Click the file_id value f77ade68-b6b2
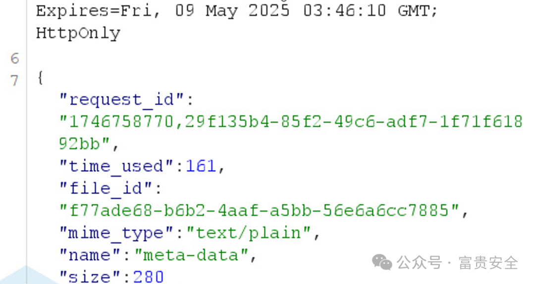This screenshot has width=535, height=284. coord(259,211)
